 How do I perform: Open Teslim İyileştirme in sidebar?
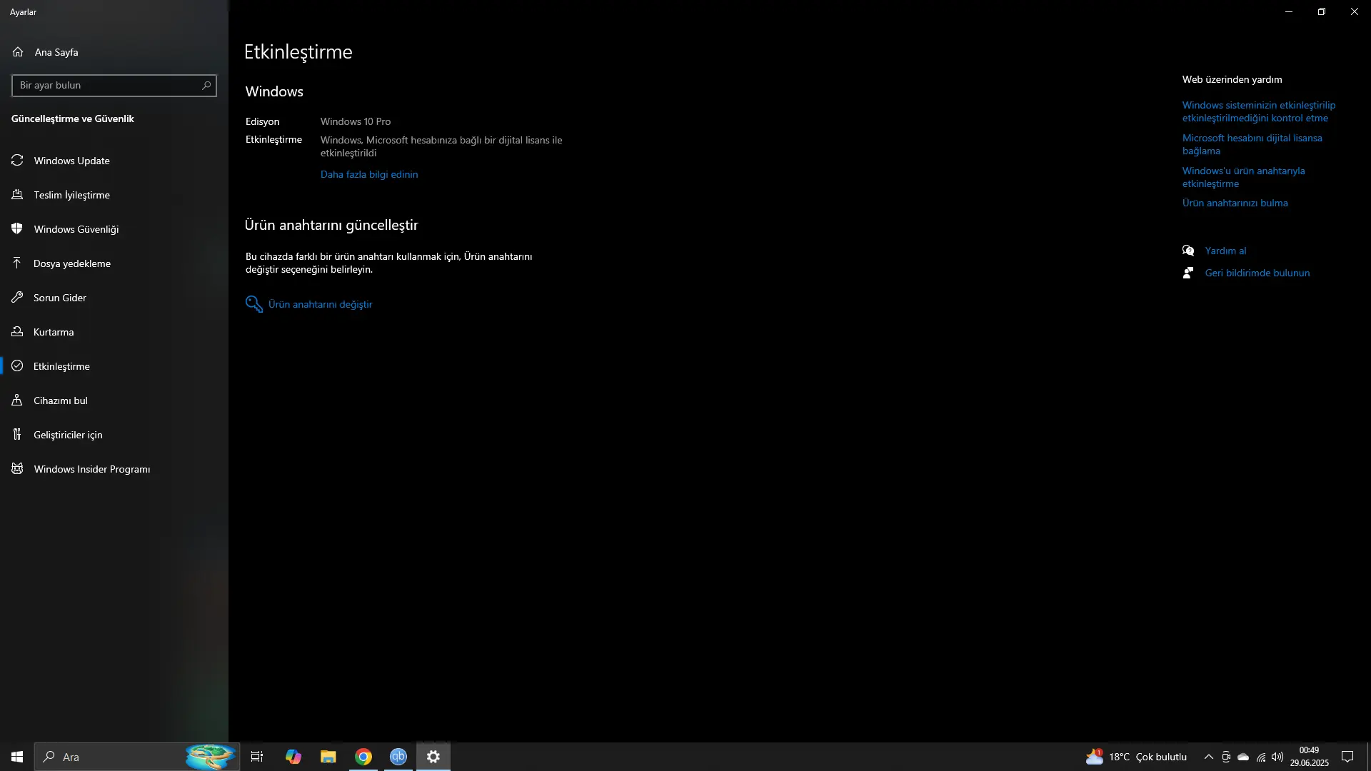point(114,195)
